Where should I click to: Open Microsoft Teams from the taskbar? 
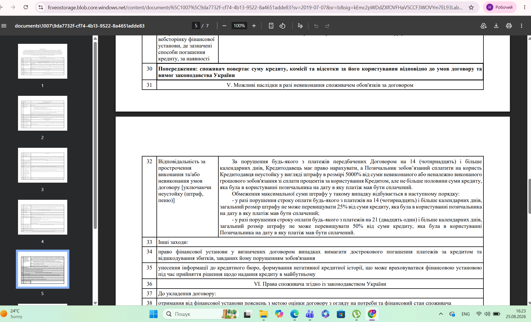310,314
